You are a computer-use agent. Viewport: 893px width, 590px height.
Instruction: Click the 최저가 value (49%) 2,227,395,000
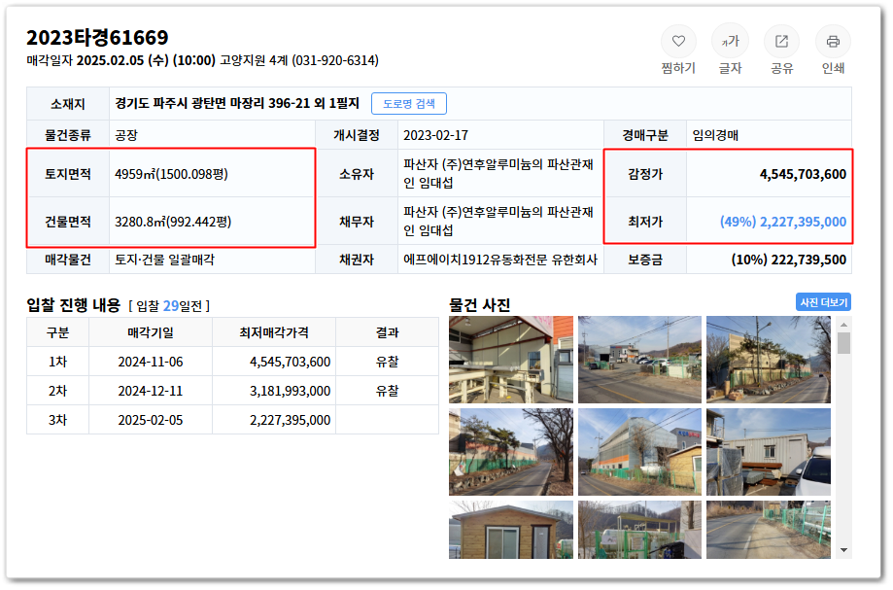coord(783,223)
